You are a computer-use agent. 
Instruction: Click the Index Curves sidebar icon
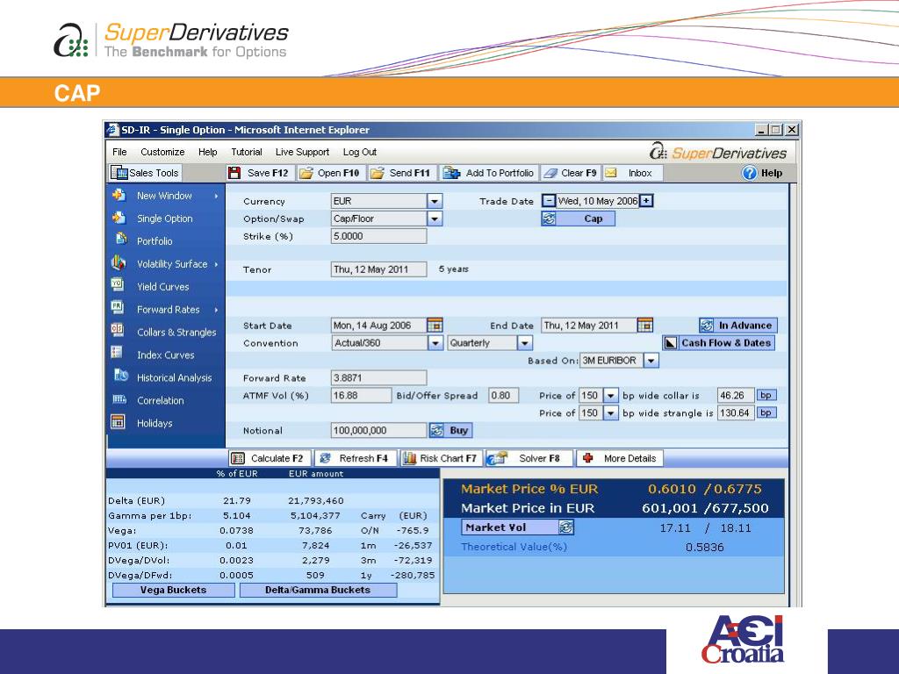[117, 353]
